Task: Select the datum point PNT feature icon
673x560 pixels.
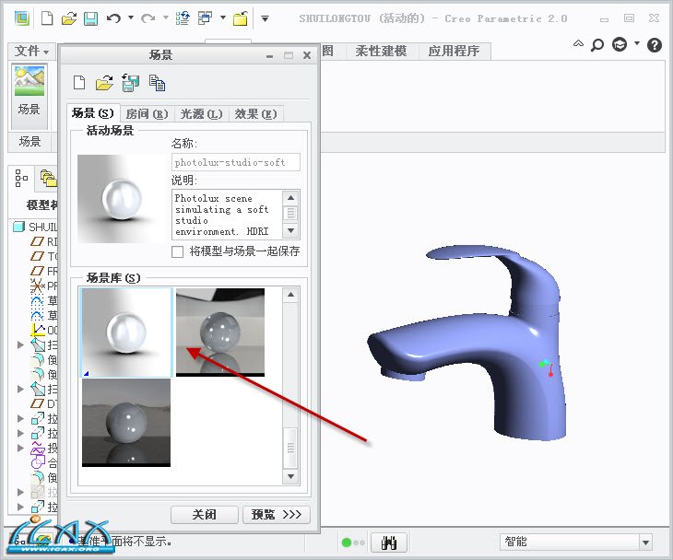Action: tap(38, 286)
